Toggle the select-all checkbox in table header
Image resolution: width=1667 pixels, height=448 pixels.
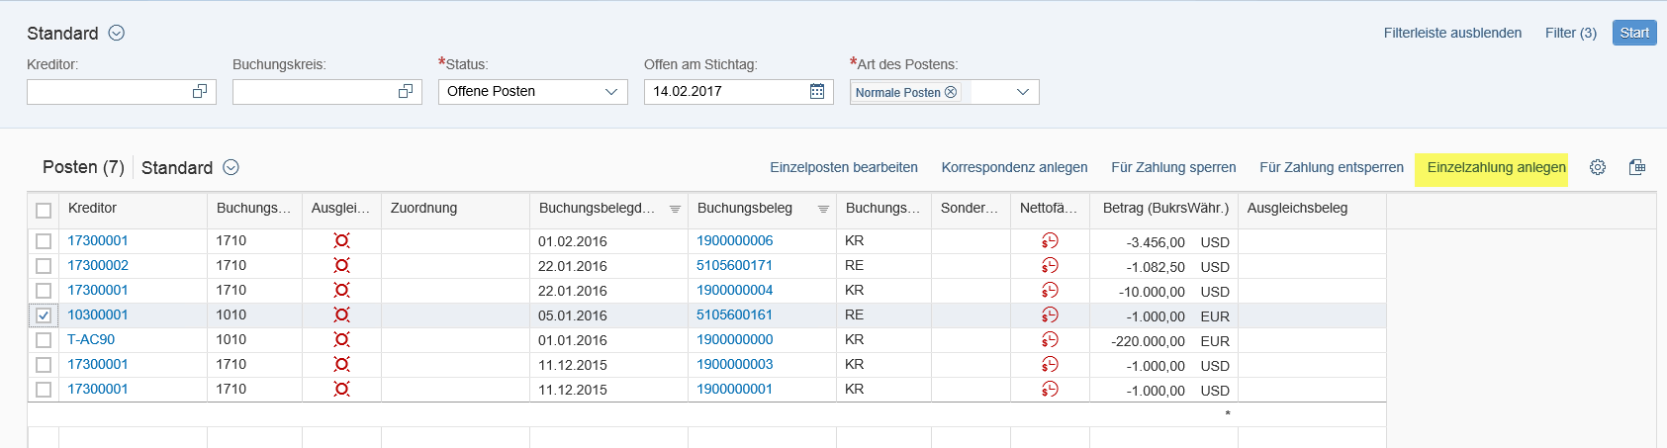click(44, 210)
